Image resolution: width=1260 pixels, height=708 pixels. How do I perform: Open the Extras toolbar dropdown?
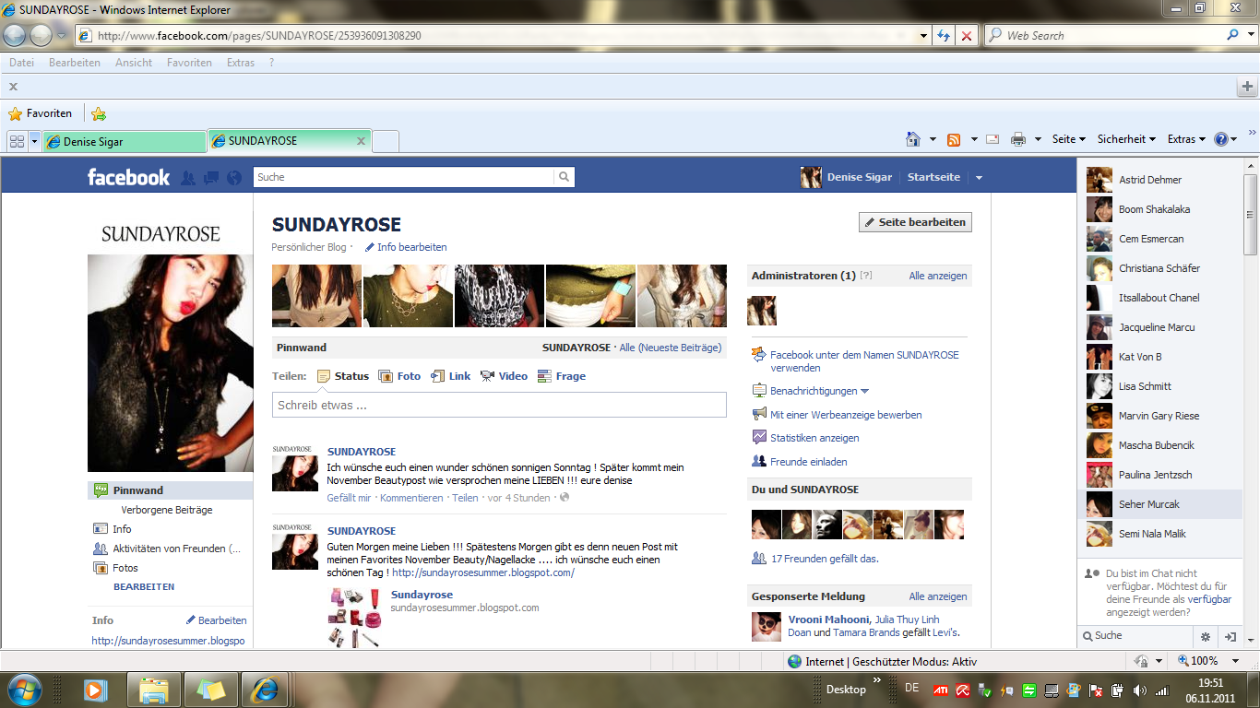pyautogui.click(x=1186, y=139)
